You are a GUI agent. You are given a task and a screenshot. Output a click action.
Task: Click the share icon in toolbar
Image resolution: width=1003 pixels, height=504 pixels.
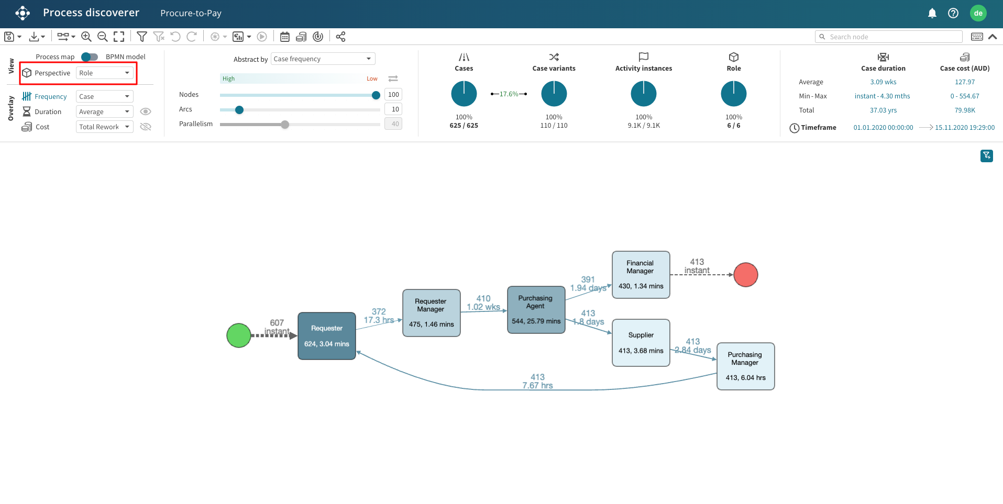click(340, 37)
